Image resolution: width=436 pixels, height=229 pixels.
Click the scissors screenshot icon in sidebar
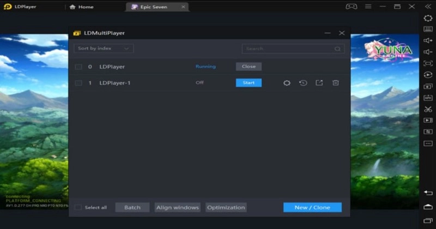(428, 109)
